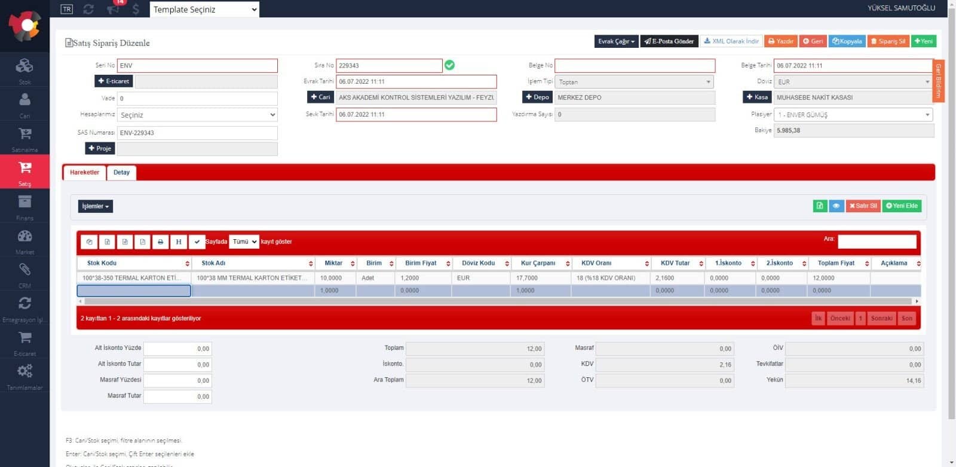Screen dimensions: 956x467
Task: Click the Sipariş Sil button
Action: (888, 41)
